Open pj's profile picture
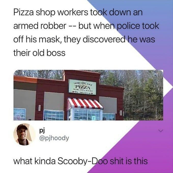Screen dimensions: 173x173 click(24, 134)
